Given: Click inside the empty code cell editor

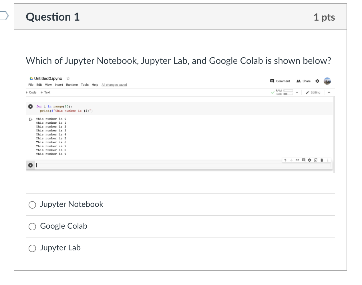Looking at the screenshot, I should coord(183,165).
